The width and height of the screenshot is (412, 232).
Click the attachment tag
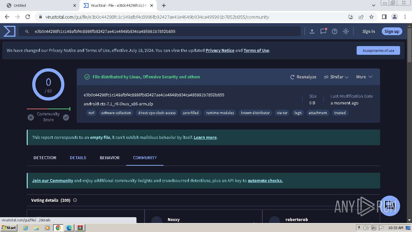[318, 113]
